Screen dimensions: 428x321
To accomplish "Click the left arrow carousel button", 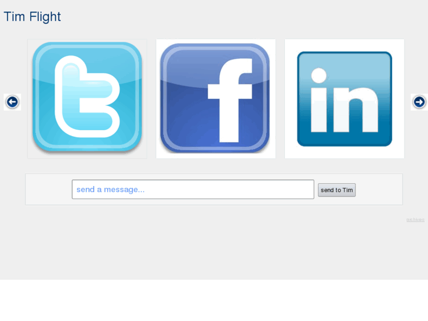I will 12,102.
